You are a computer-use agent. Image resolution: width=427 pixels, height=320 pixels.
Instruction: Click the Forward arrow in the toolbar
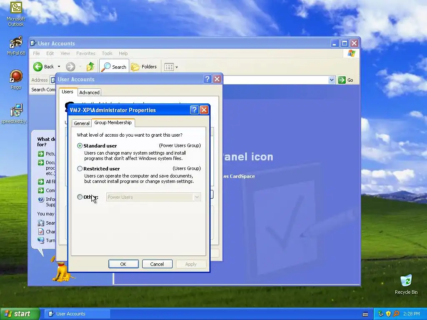click(70, 67)
